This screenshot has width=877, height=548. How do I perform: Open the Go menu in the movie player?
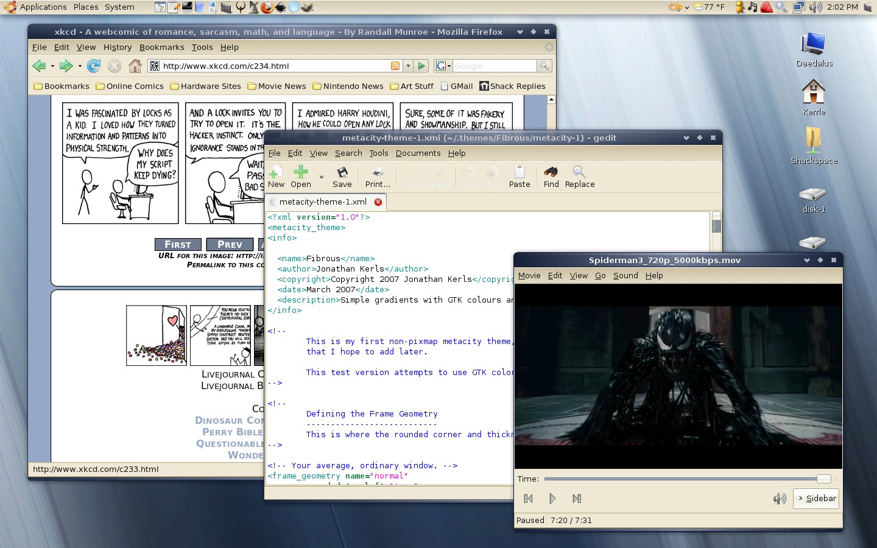point(600,275)
